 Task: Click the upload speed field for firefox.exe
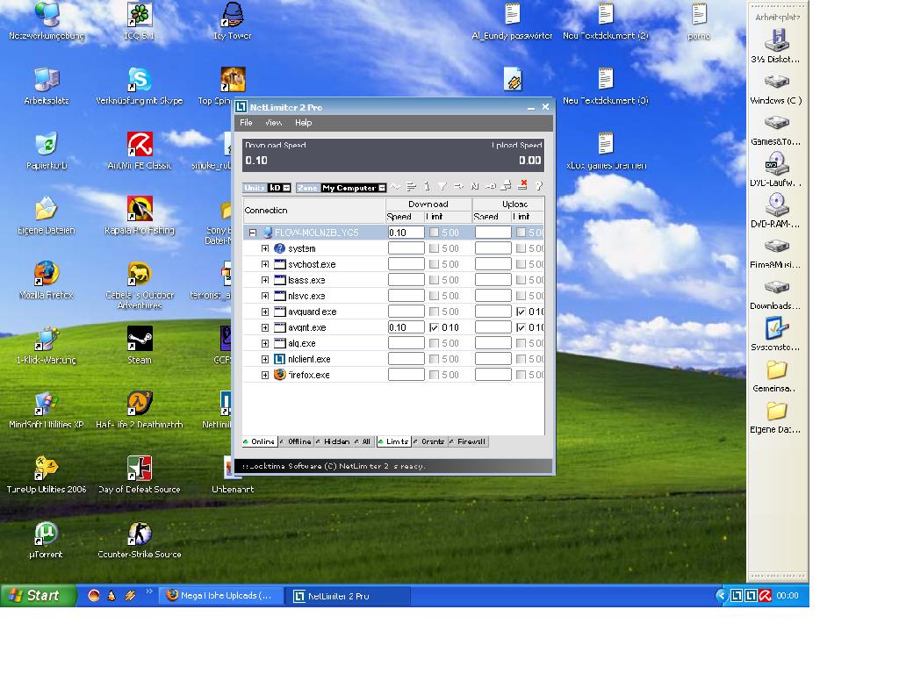point(493,375)
